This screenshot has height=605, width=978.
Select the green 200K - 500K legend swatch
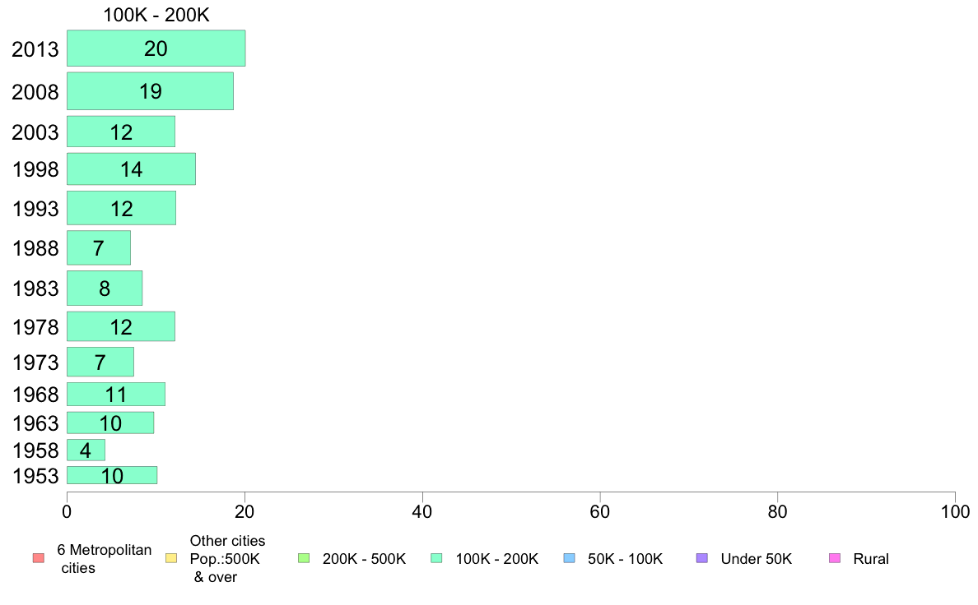click(x=304, y=558)
